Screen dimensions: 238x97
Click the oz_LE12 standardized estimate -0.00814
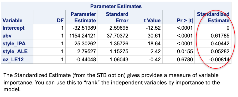click(x=219, y=60)
